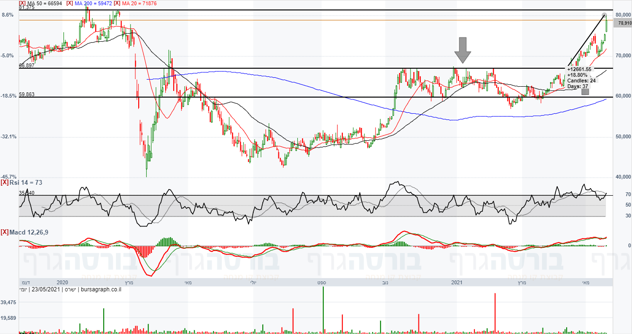Viewport: 632px width, 334px height.
Task: Click the 2020 label on time axis
Action: (x=62, y=282)
